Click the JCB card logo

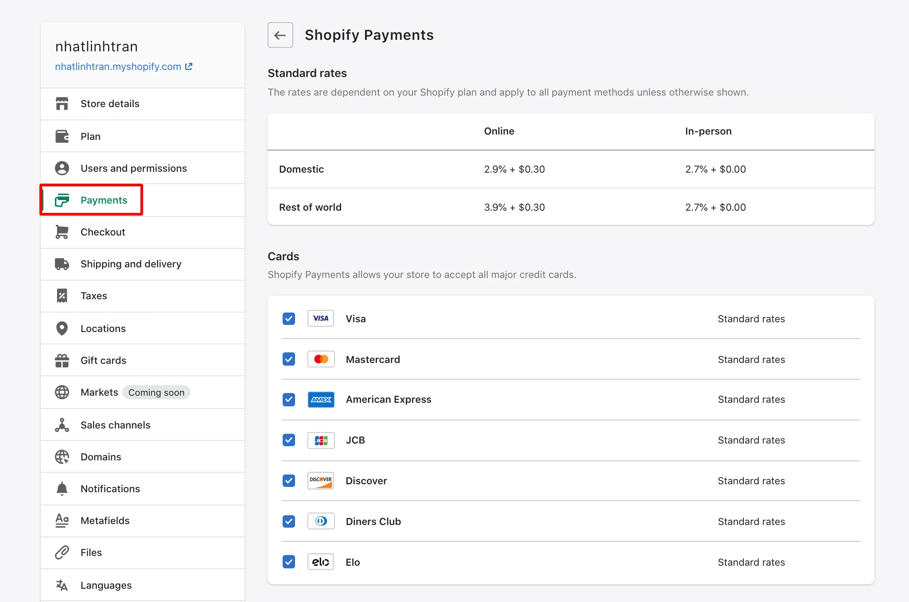321,440
